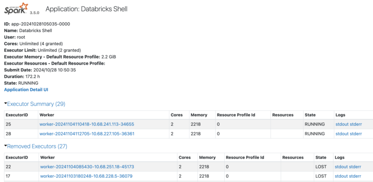
Task: Click the User root line
Action: click(x=14, y=37)
